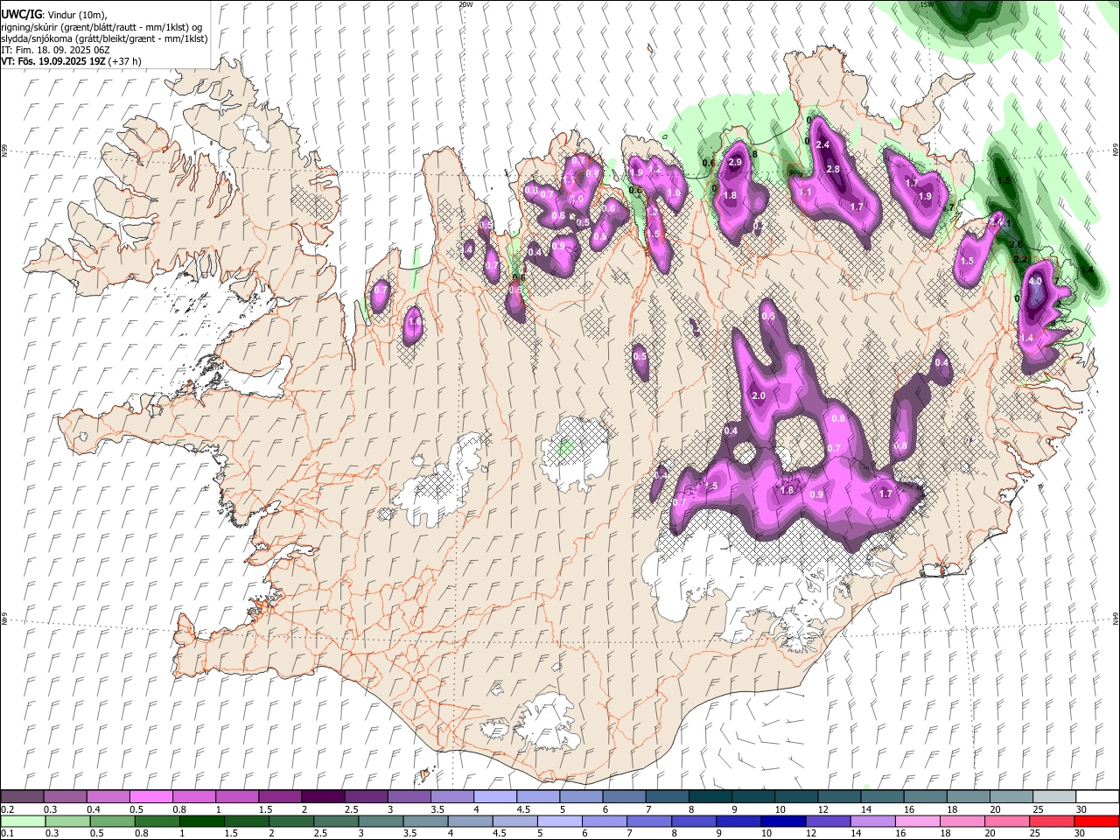Click the light pink swatch labeled 16
Image resolution: width=1120 pixels, height=840 pixels.
click(916, 822)
